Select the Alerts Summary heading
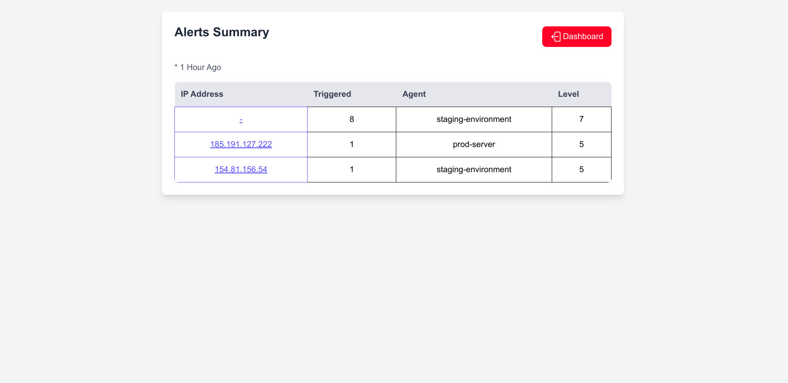Screen dimensions: 788x383 [221, 32]
